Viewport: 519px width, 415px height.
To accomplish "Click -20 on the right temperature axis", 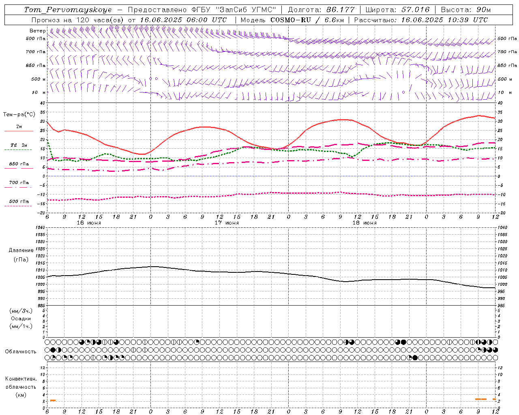I will pyautogui.click(x=501, y=213).
